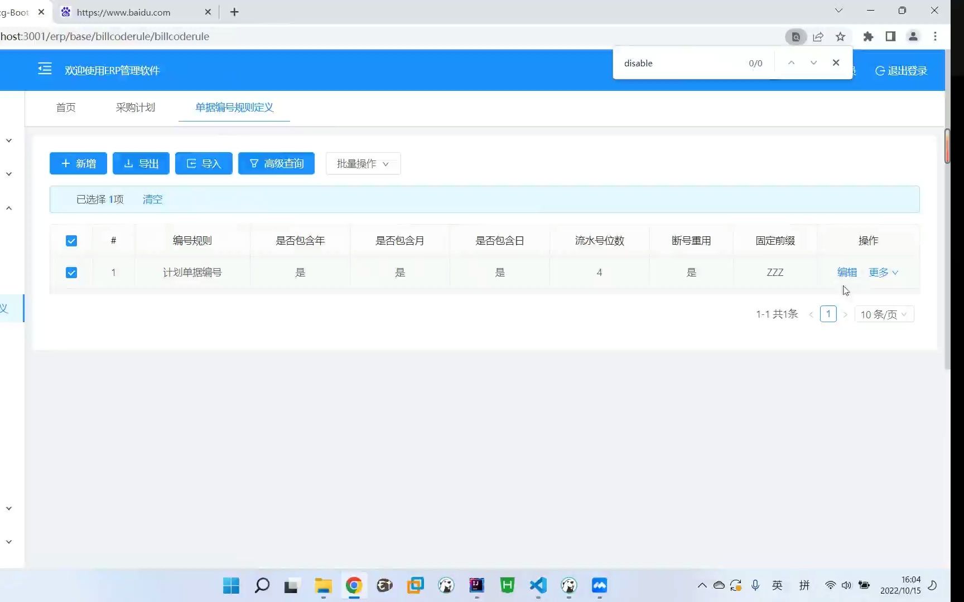
Task: Click the microphone tray icon
Action: 755,585
